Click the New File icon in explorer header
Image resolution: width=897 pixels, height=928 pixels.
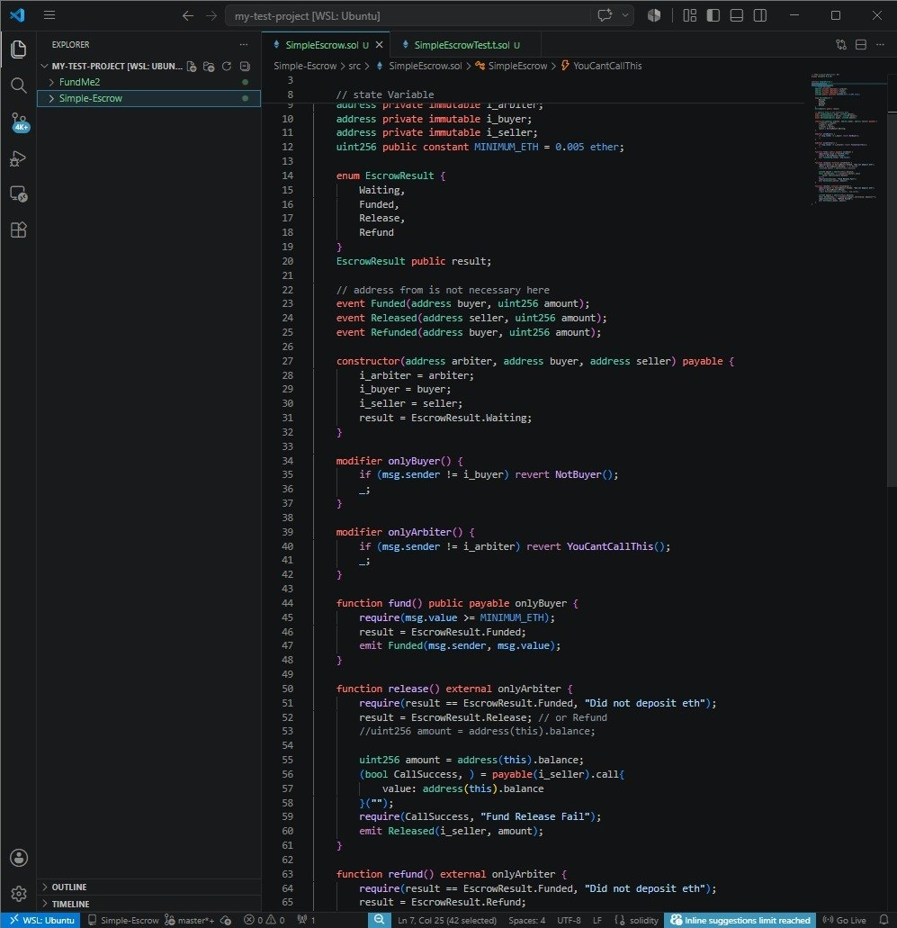[x=192, y=67]
